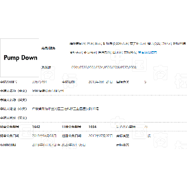This screenshot has width=187, height=187.
Task: Click the trademark type label
Action: click(123, 136)
